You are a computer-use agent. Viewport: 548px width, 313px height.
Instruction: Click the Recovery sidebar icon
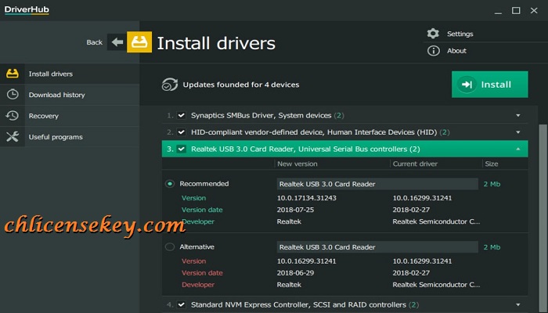click(13, 116)
